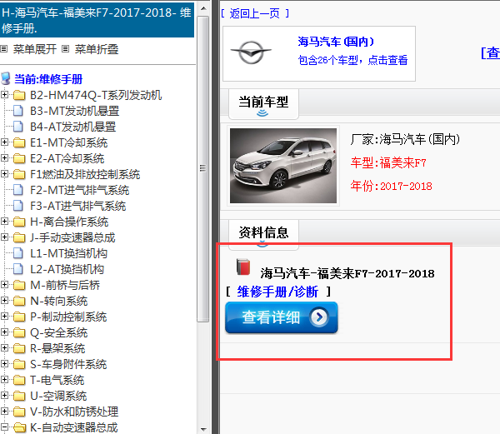Select the Q-安全系统 tree row
The height and width of the screenshot is (434, 500).
point(58,332)
